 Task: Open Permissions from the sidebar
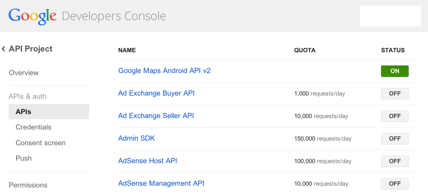[x=28, y=185]
